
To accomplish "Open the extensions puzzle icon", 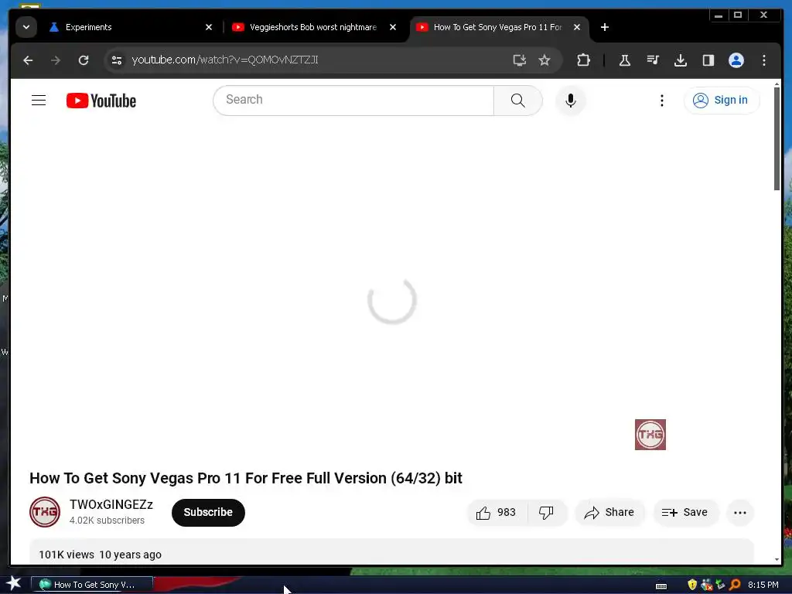I will [x=583, y=60].
